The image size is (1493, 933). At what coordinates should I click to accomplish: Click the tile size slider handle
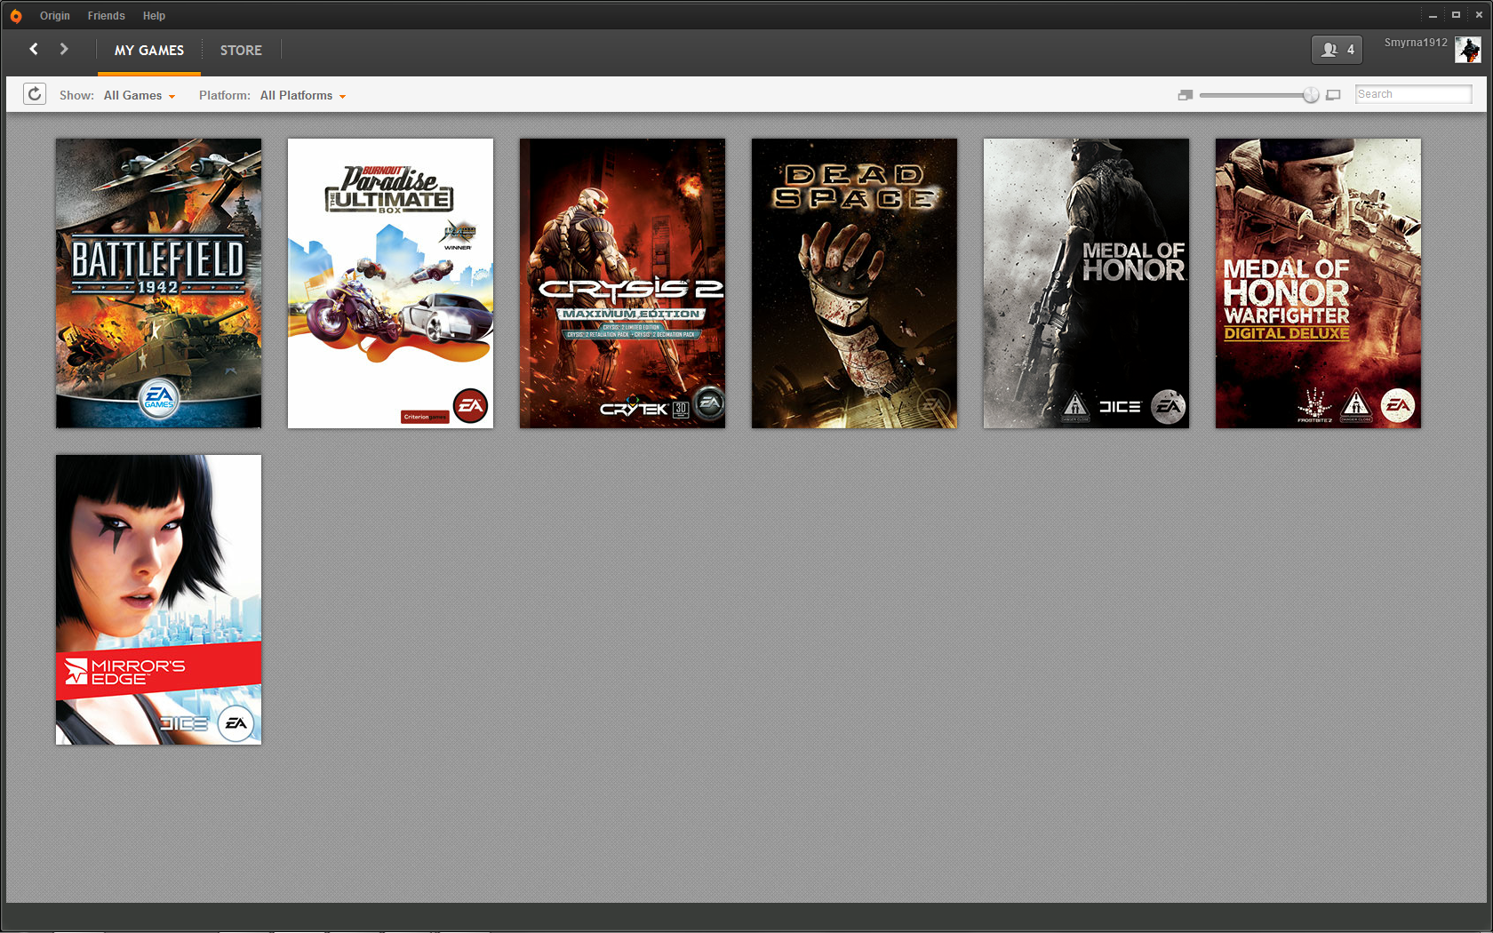pos(1311,95)
